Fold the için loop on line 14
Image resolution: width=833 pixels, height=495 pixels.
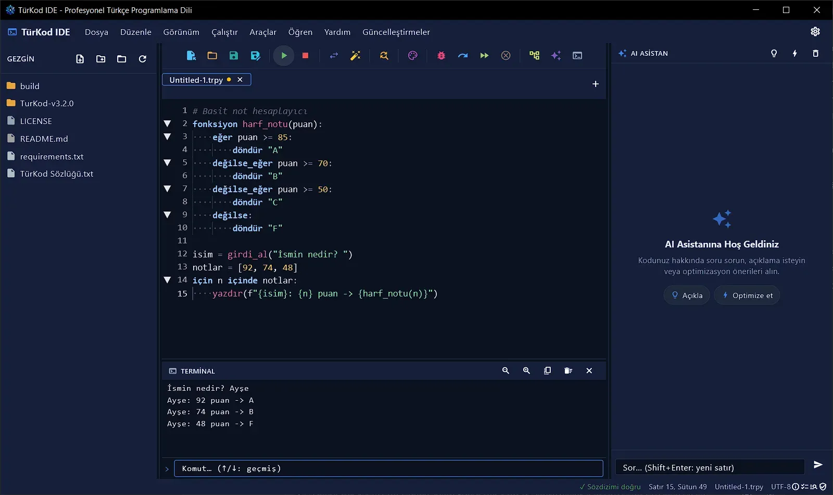coord(167,280)
